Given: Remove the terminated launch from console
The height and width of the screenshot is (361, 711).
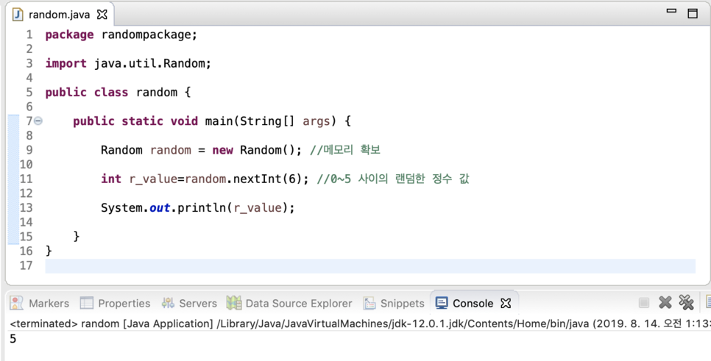Looking at the screenshot, I should coord(665,303).
